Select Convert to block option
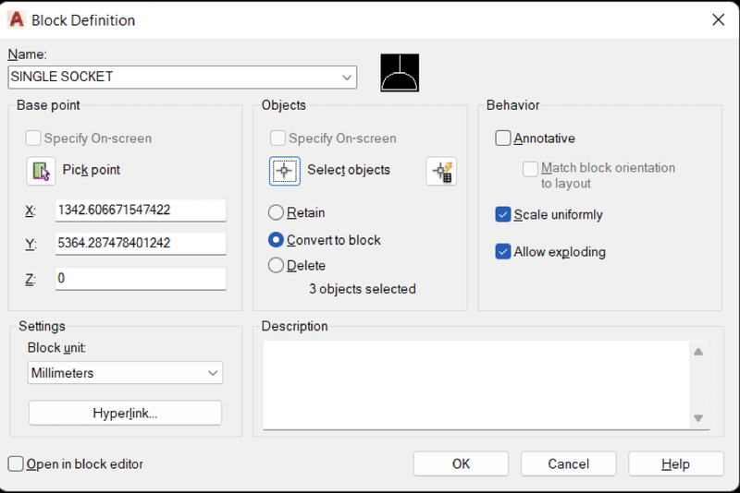The height and width of the screenshot is (493, 740). [276, 240]
